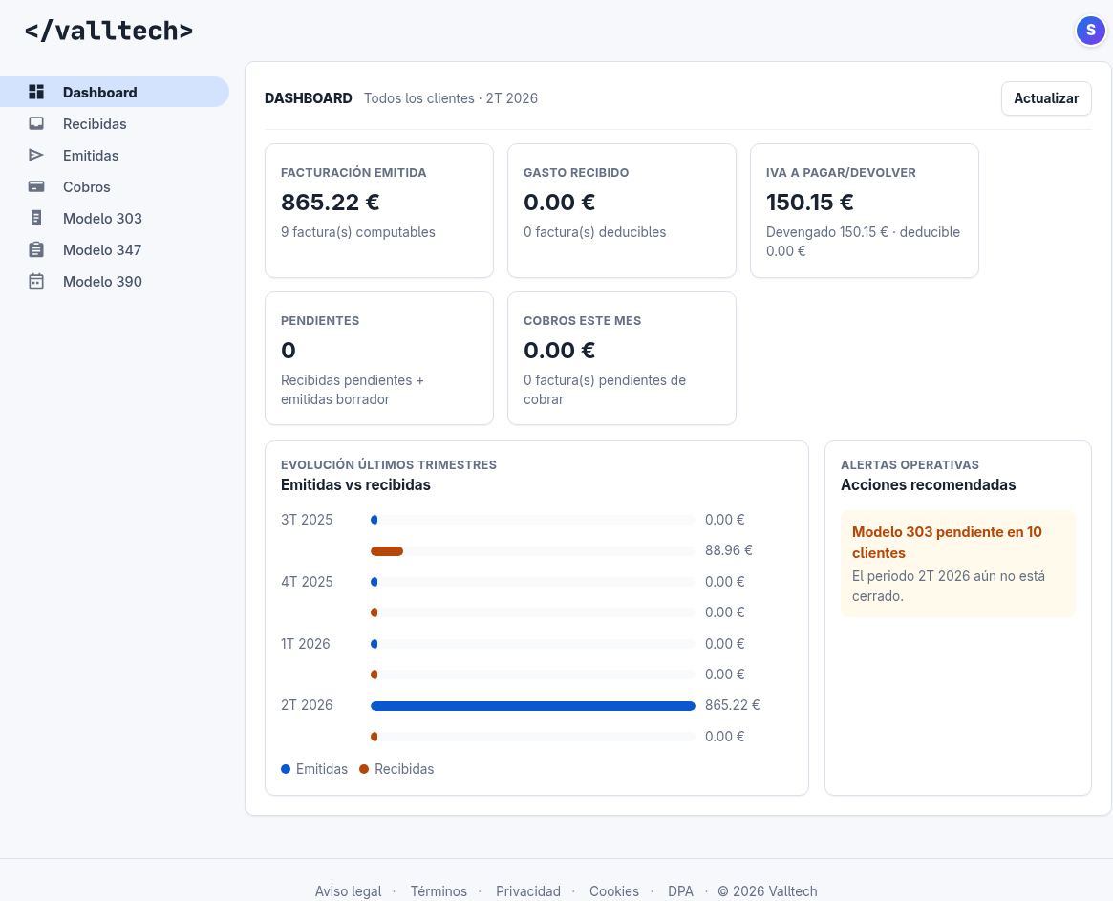This screenshot has width=1113, height=901.
Task: Open the user avatar S menu
Action: point(1090,31)
